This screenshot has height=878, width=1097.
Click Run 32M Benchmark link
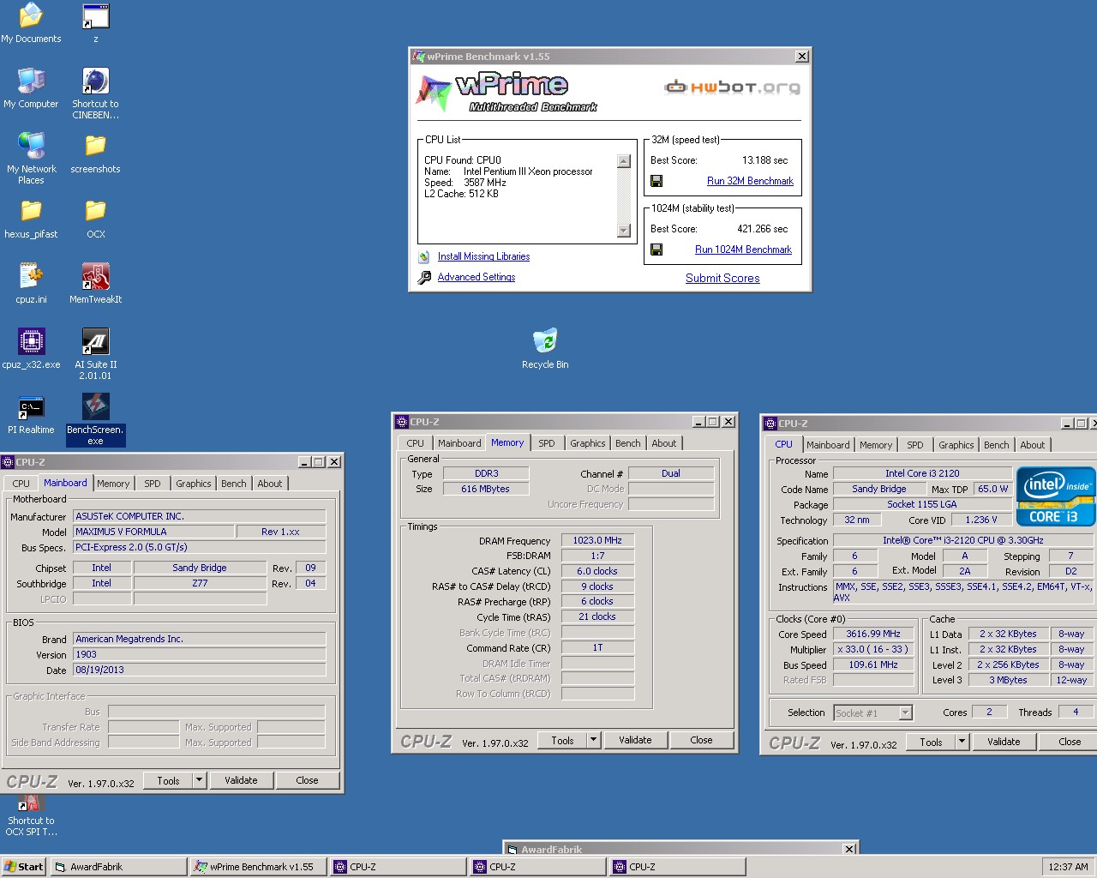pyautogui.click(x=750, y=181)
